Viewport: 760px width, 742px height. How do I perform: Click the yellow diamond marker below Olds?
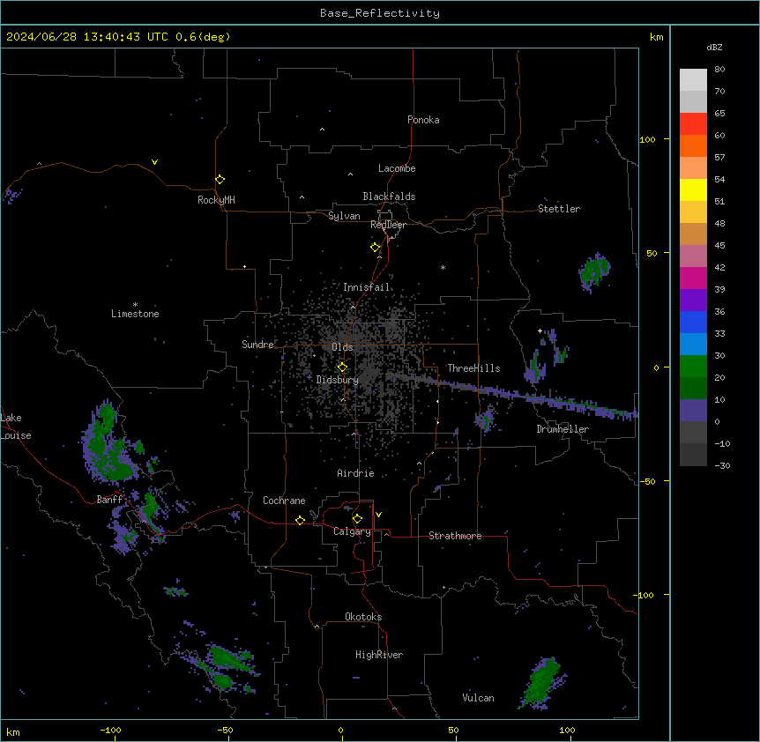click(x=342, y=367)
